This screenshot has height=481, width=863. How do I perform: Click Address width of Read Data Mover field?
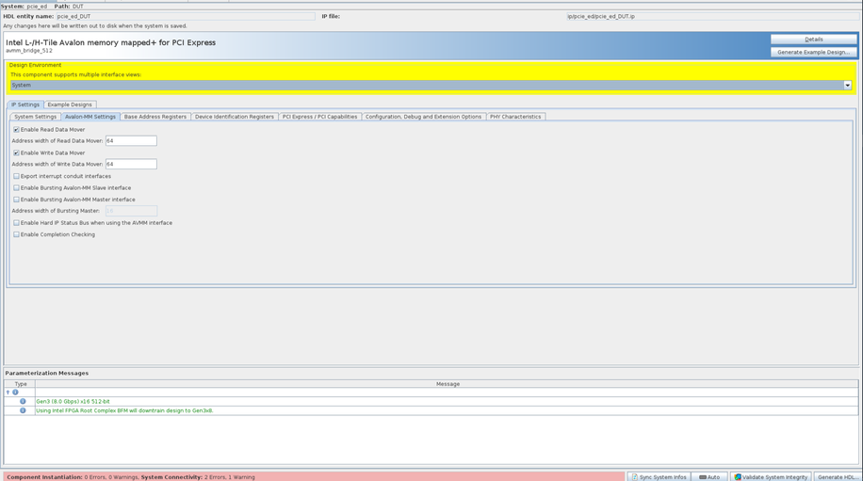[x=131, y=141]
